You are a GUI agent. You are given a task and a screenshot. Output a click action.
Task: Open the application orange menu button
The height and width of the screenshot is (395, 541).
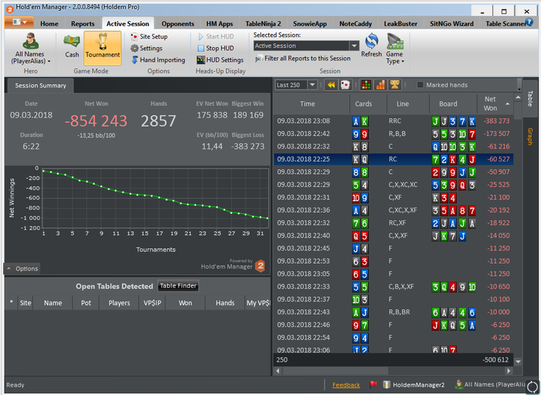19,22
